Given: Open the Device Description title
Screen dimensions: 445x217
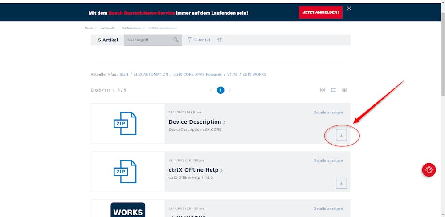Looking at the screenshot, I should [195, 122].
